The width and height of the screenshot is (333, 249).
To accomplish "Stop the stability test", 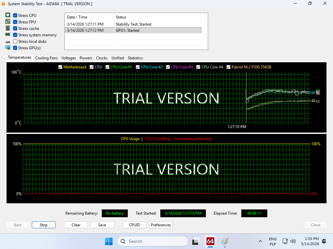I will [x=44, y=225].
